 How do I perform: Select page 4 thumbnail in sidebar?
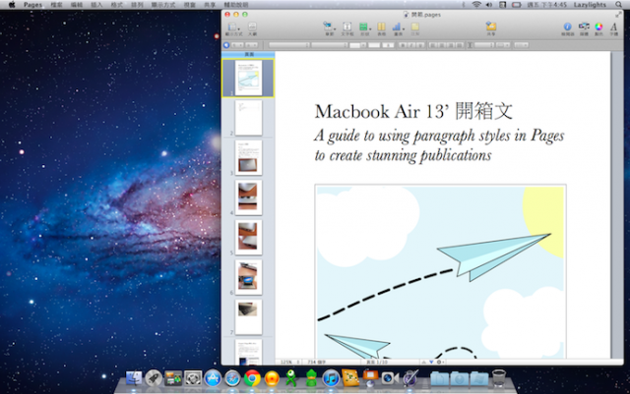point(248,197)
